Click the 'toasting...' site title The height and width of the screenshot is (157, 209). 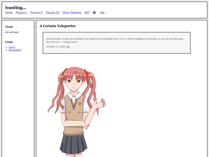click(16, 7)
